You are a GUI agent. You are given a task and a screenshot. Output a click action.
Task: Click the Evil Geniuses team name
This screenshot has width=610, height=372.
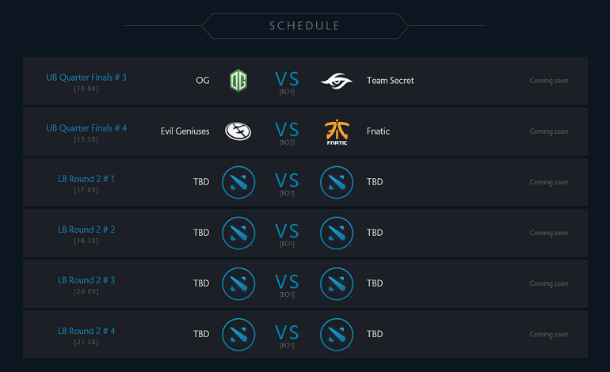pyautogui.click(x=185, y=131)
